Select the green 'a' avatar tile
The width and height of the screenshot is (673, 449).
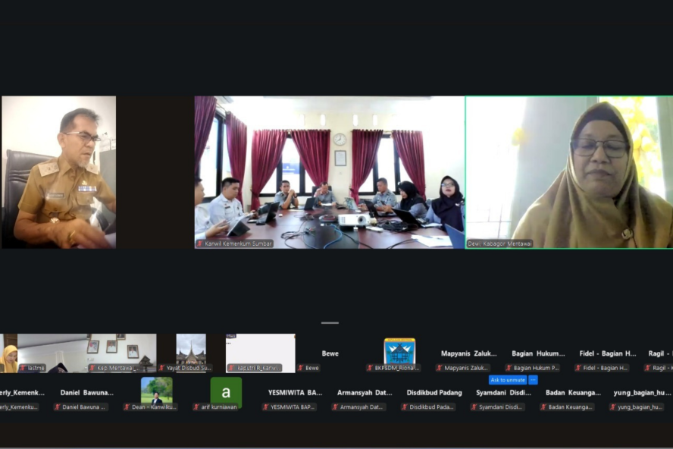point(226,391)
